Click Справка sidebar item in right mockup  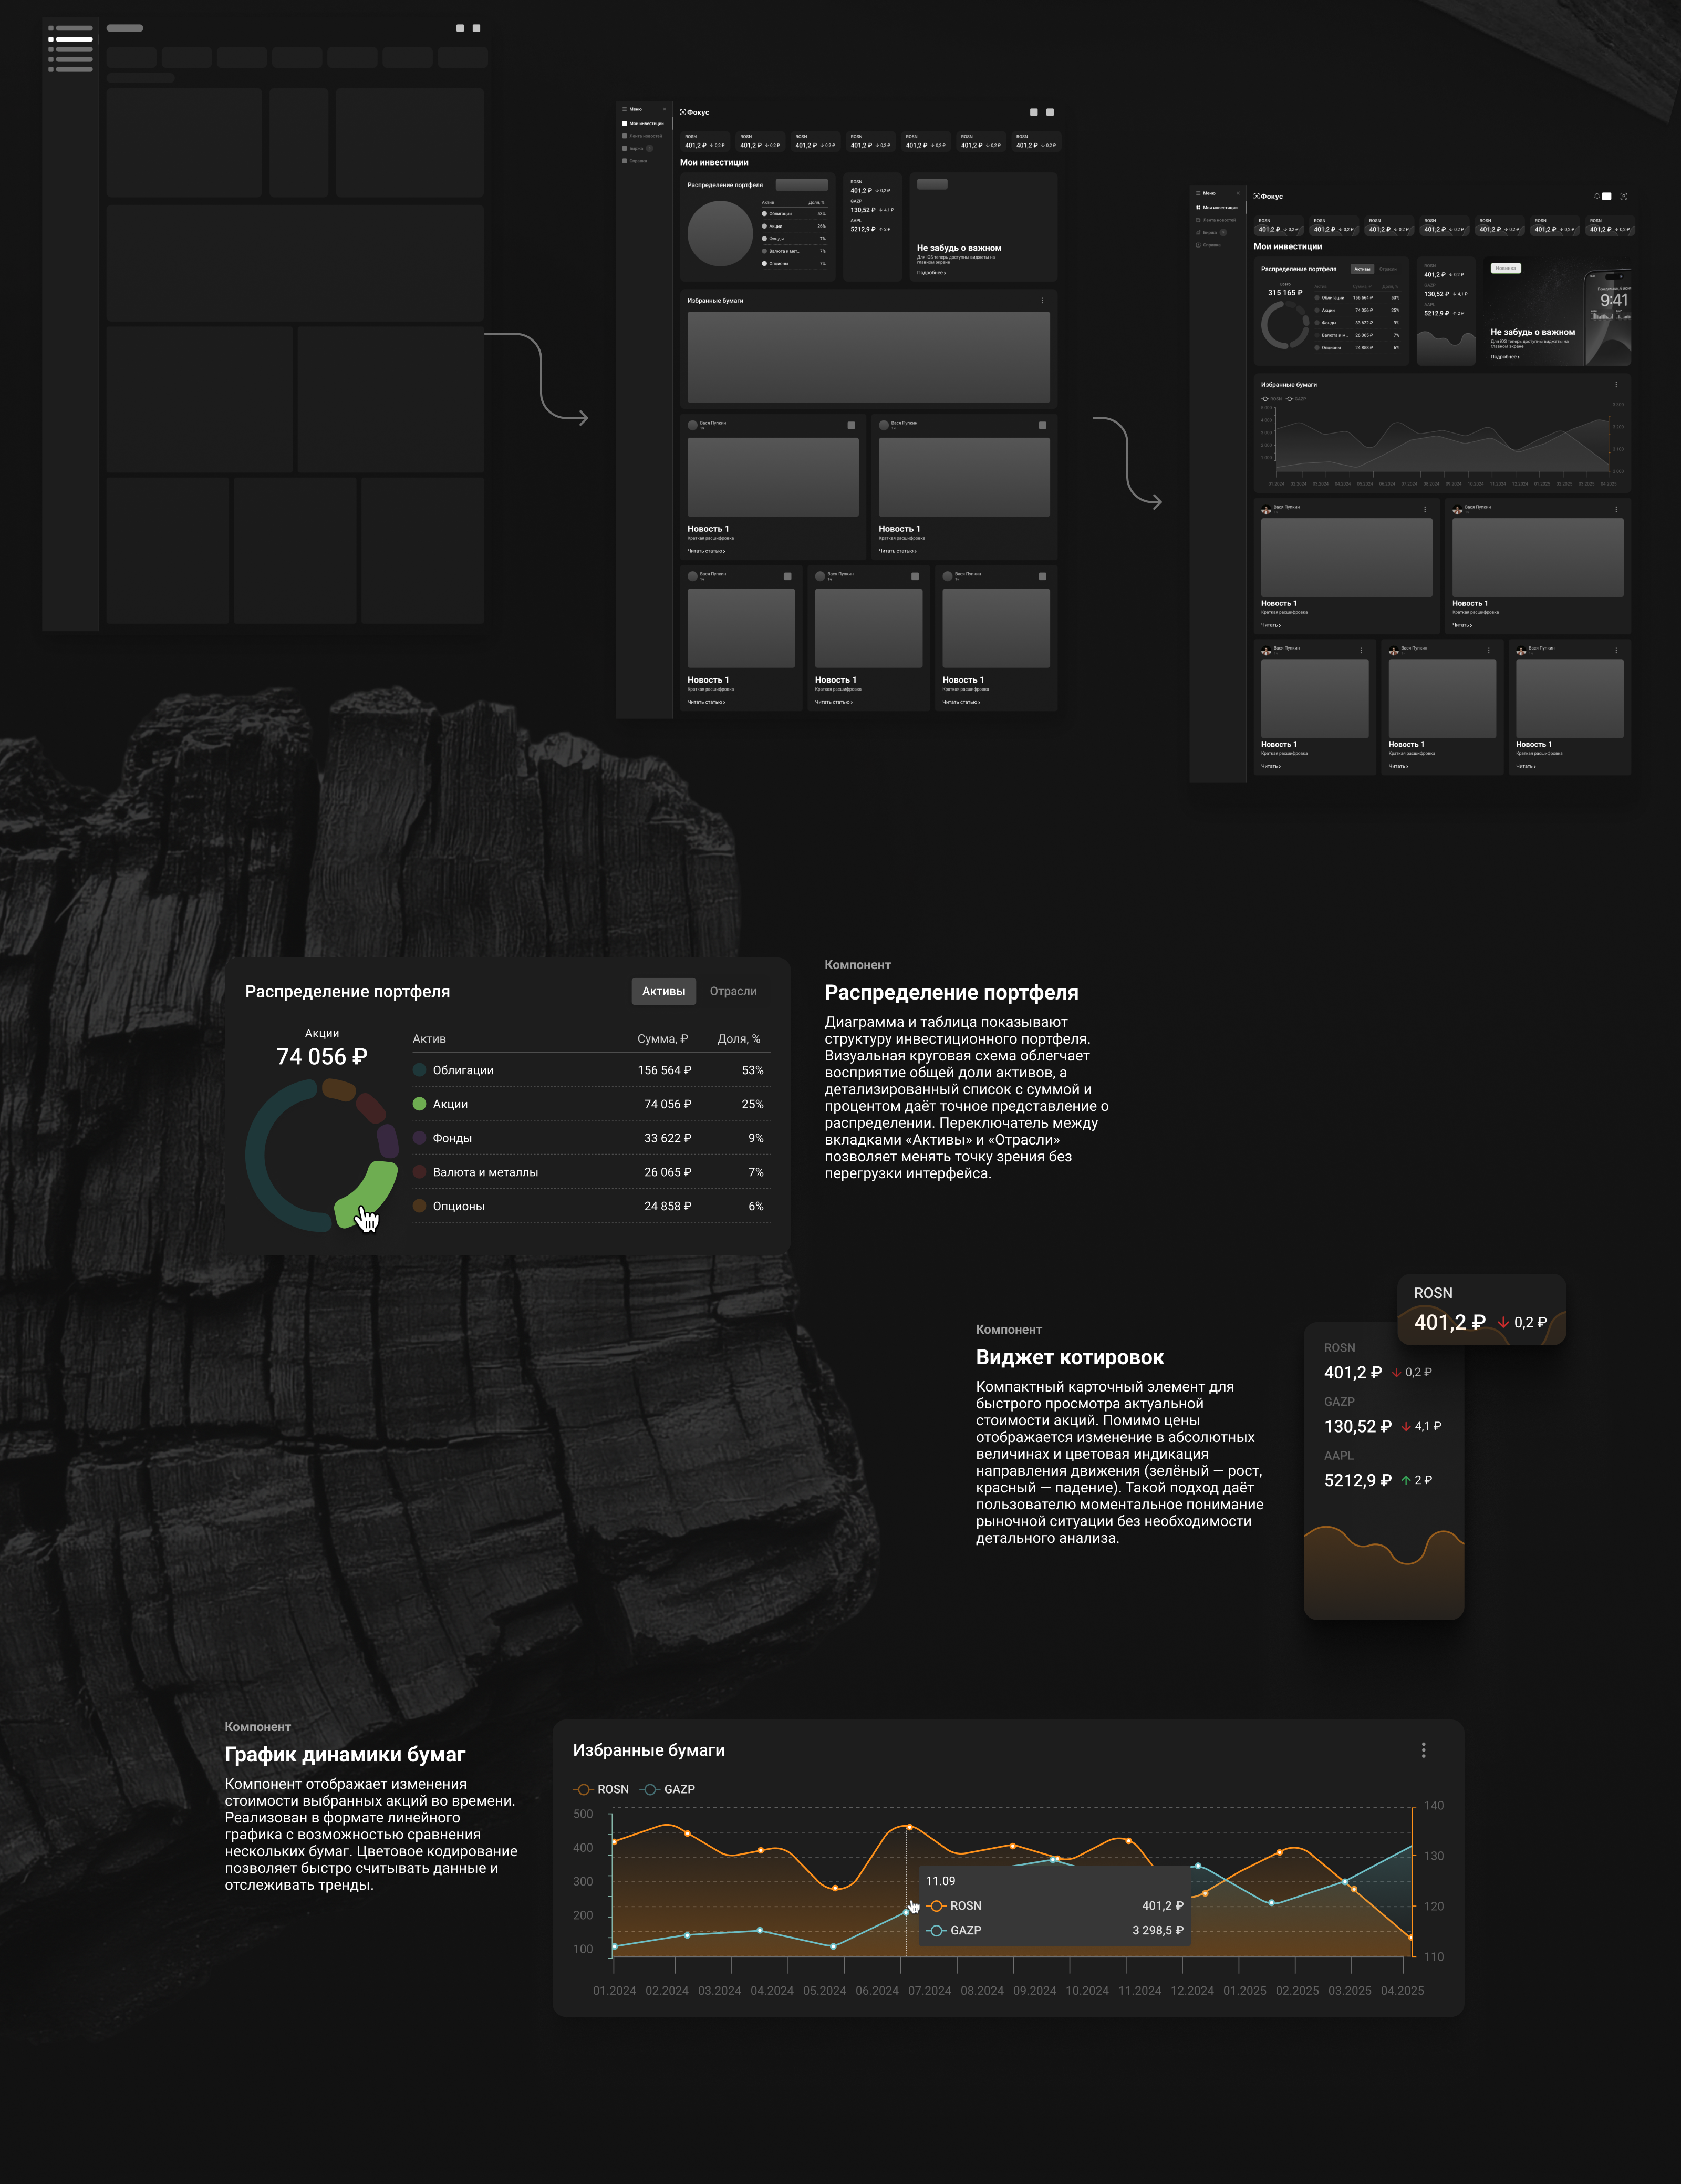[x=1211, y=245]
